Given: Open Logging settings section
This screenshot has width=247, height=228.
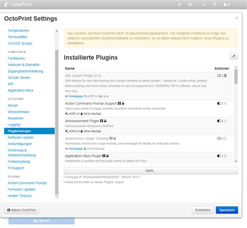Looking at the screenshot, I should pos(14,125).
